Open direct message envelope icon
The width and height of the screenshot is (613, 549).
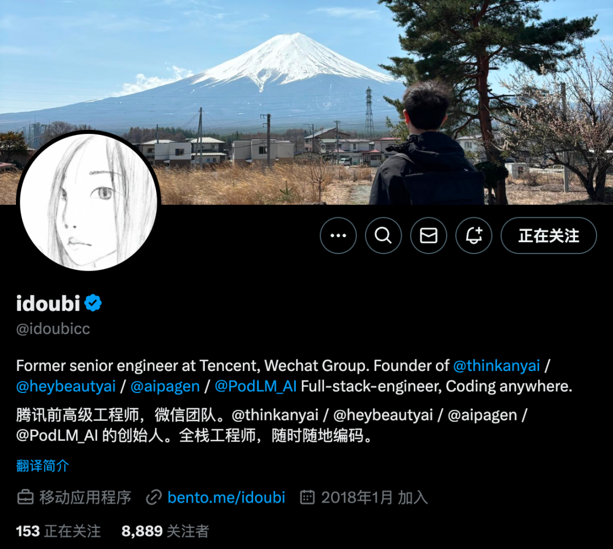coord(429,235)
